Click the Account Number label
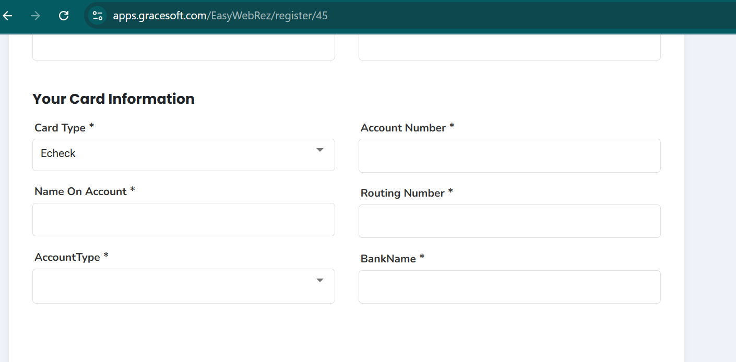 coord(408,128)
